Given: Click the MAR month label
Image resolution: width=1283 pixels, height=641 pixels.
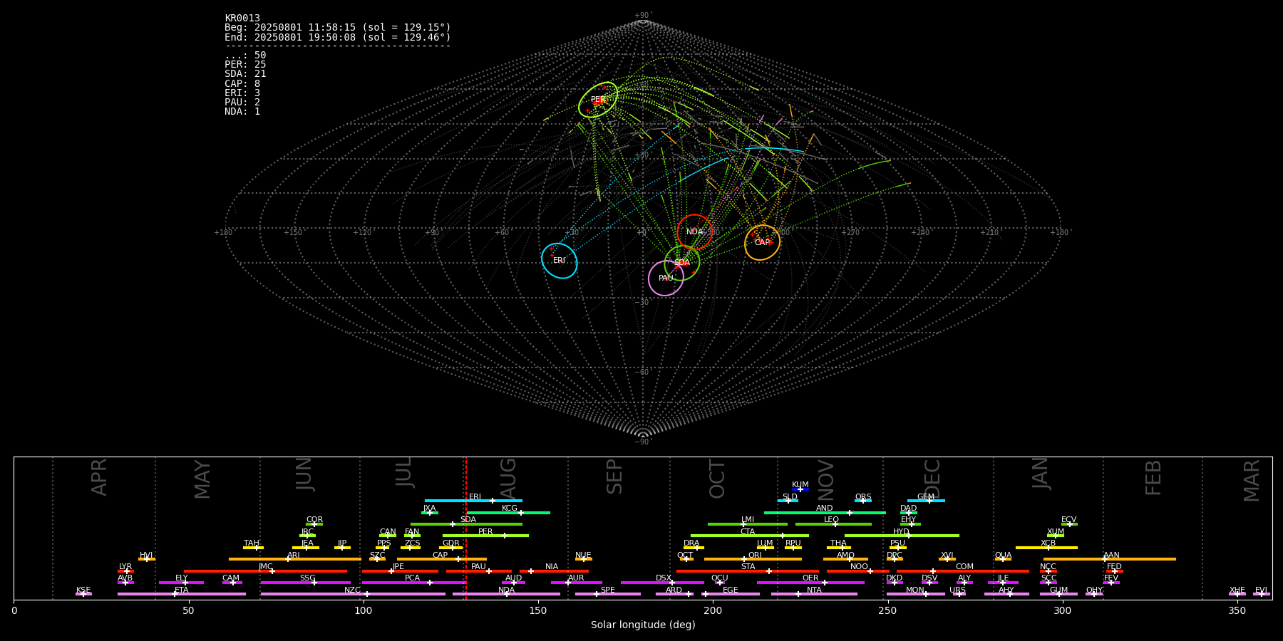Looking at the screenshot, I should coord(1252,480).
